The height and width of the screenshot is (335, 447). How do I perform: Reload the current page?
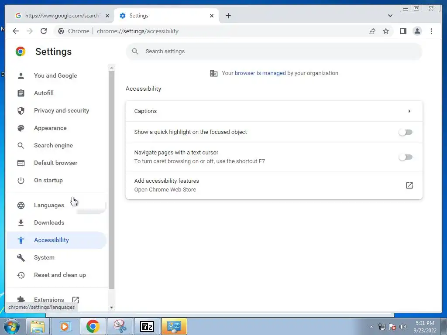click(44, 31)
